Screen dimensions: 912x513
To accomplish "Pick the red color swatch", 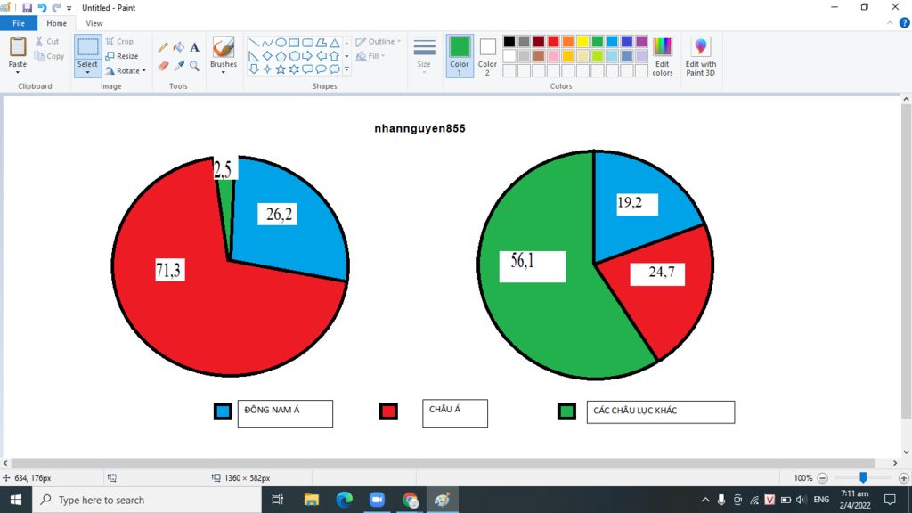I will tap(553, 41).
